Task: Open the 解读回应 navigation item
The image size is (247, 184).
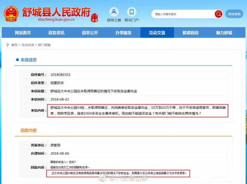Action: coord(190,33)
